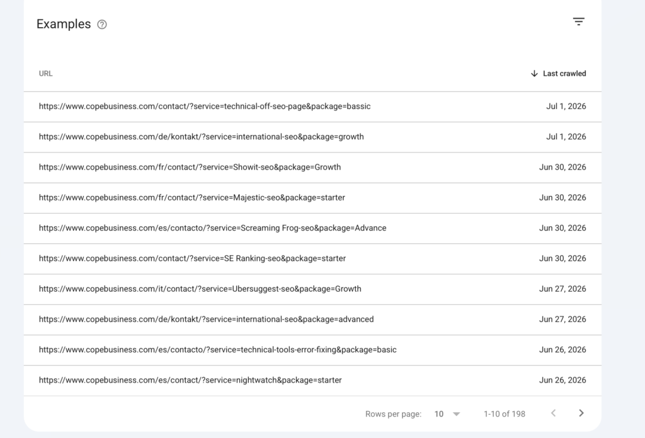
Task: Open the Rows per page dropdown
Action: tap(447, 414)
